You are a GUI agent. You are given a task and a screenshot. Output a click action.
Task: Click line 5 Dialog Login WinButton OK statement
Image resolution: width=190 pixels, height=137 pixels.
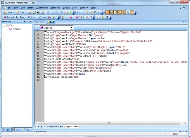pos(65,44)
